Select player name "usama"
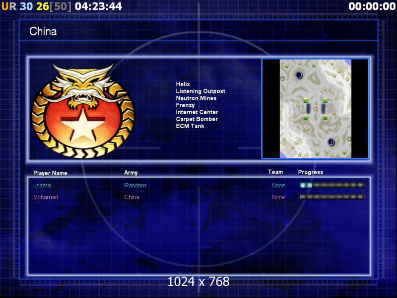Screen dimensions: 397x298 42,185
